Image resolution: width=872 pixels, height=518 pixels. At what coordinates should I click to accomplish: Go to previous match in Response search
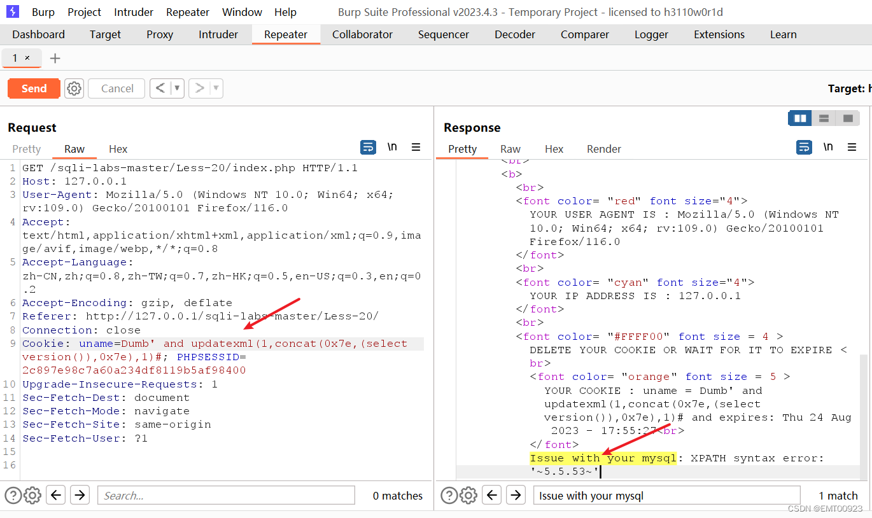point(492,495)
